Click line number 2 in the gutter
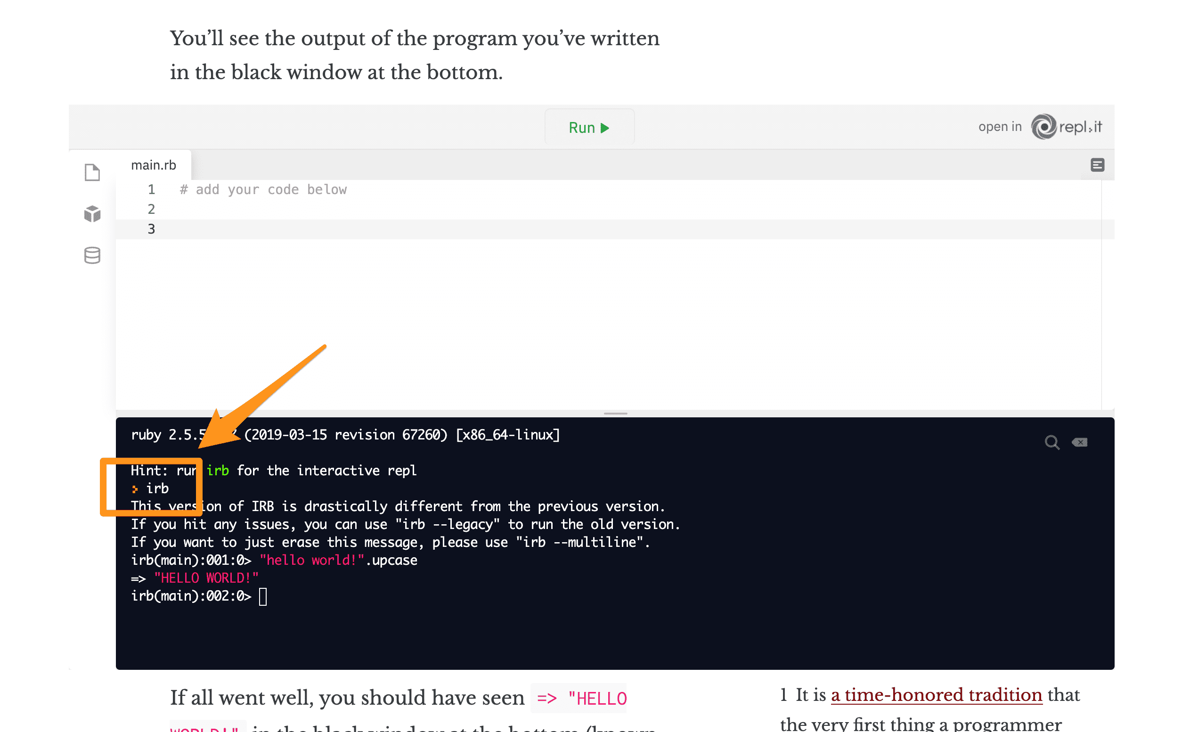 [x=151, y=209]
